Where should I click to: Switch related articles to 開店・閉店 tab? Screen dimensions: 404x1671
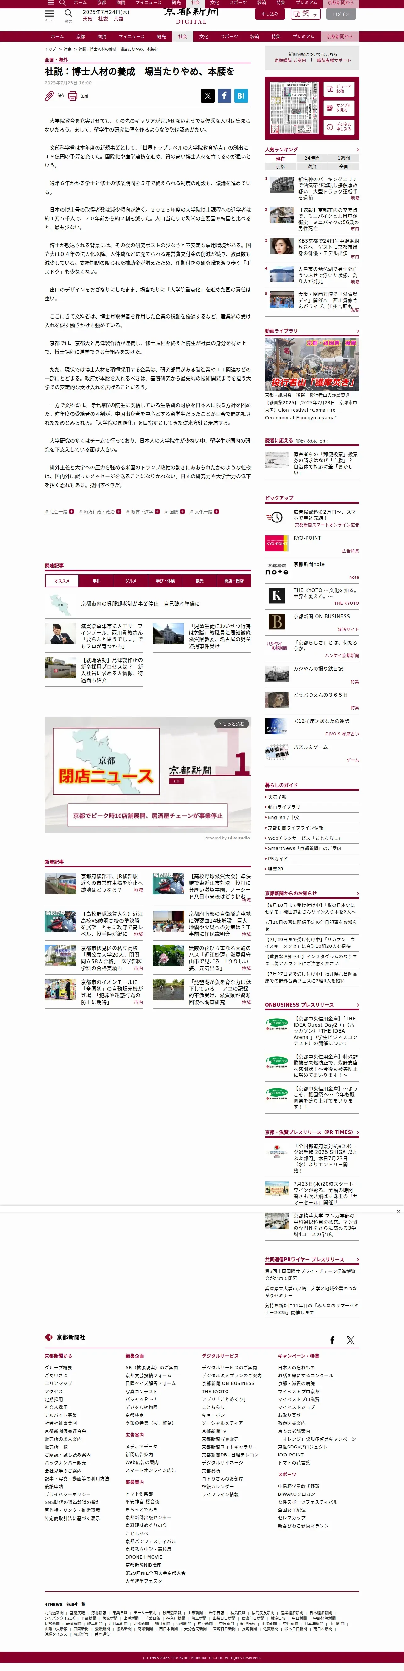tap(234, 581)
